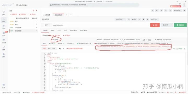
Task: Click the minus icon beside the tabs
Action: point(71,15)
